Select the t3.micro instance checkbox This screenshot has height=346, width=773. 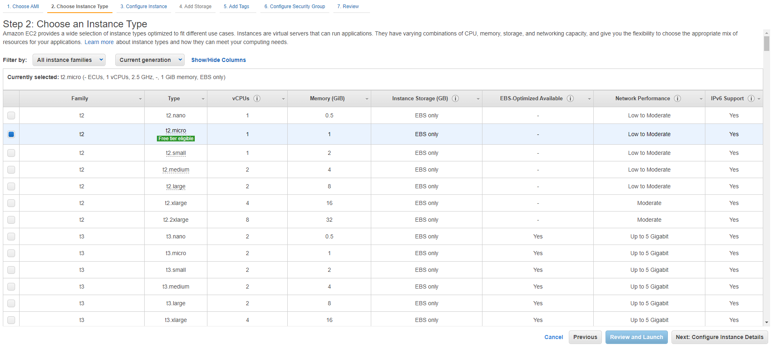coord(11,253)
